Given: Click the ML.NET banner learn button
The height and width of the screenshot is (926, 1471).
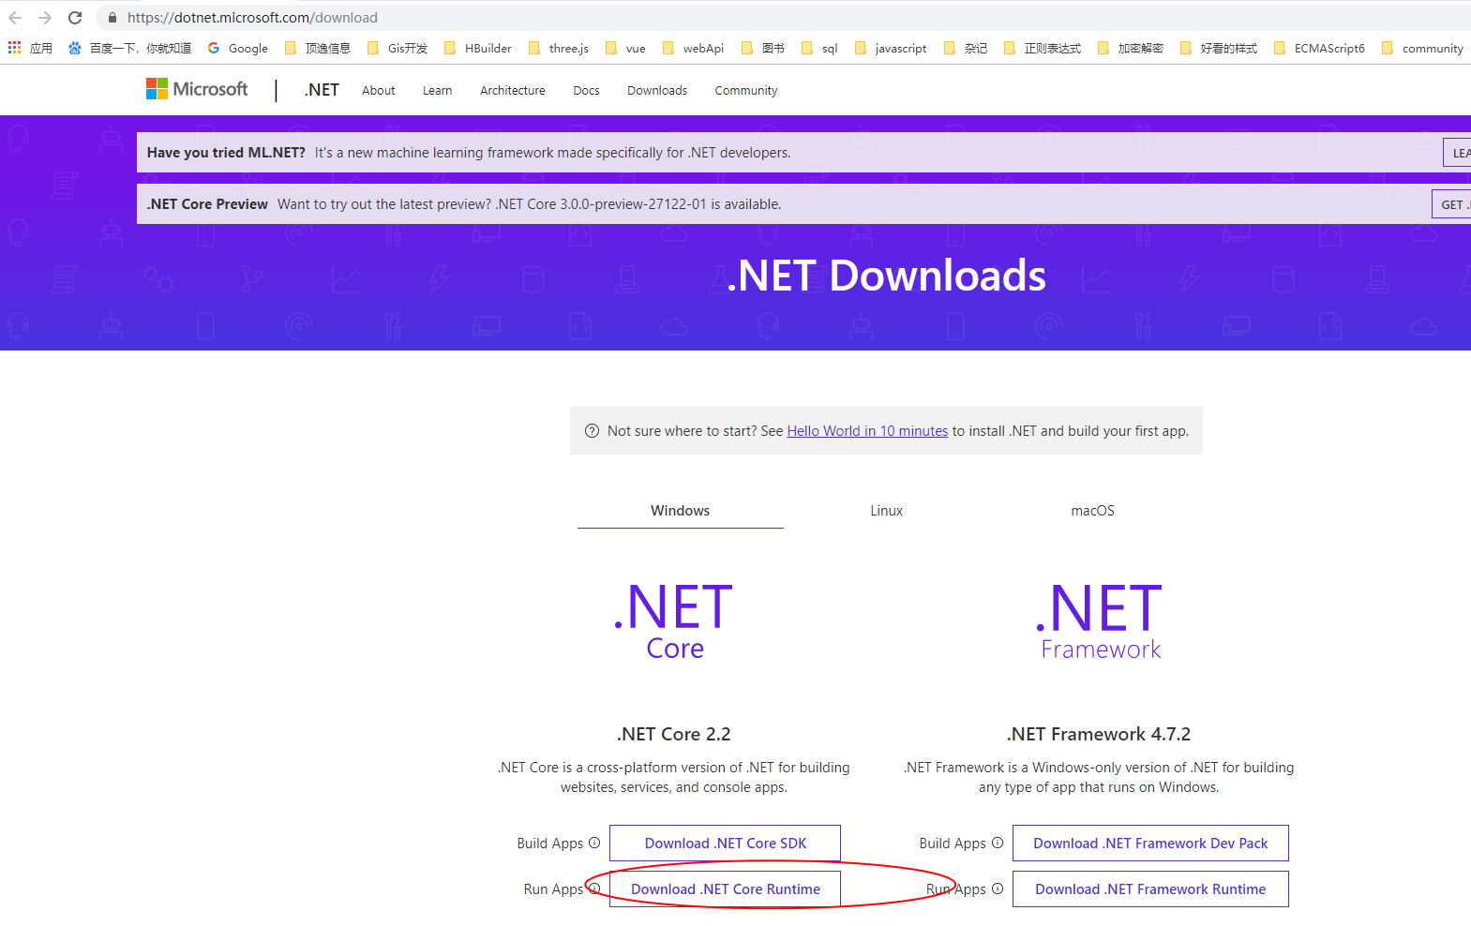Looking at the screenshot, I should pos(1457,153).
